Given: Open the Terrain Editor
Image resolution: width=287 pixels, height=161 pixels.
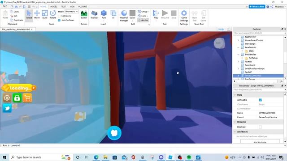Looking at the screenshot, I should click(84, 15).
